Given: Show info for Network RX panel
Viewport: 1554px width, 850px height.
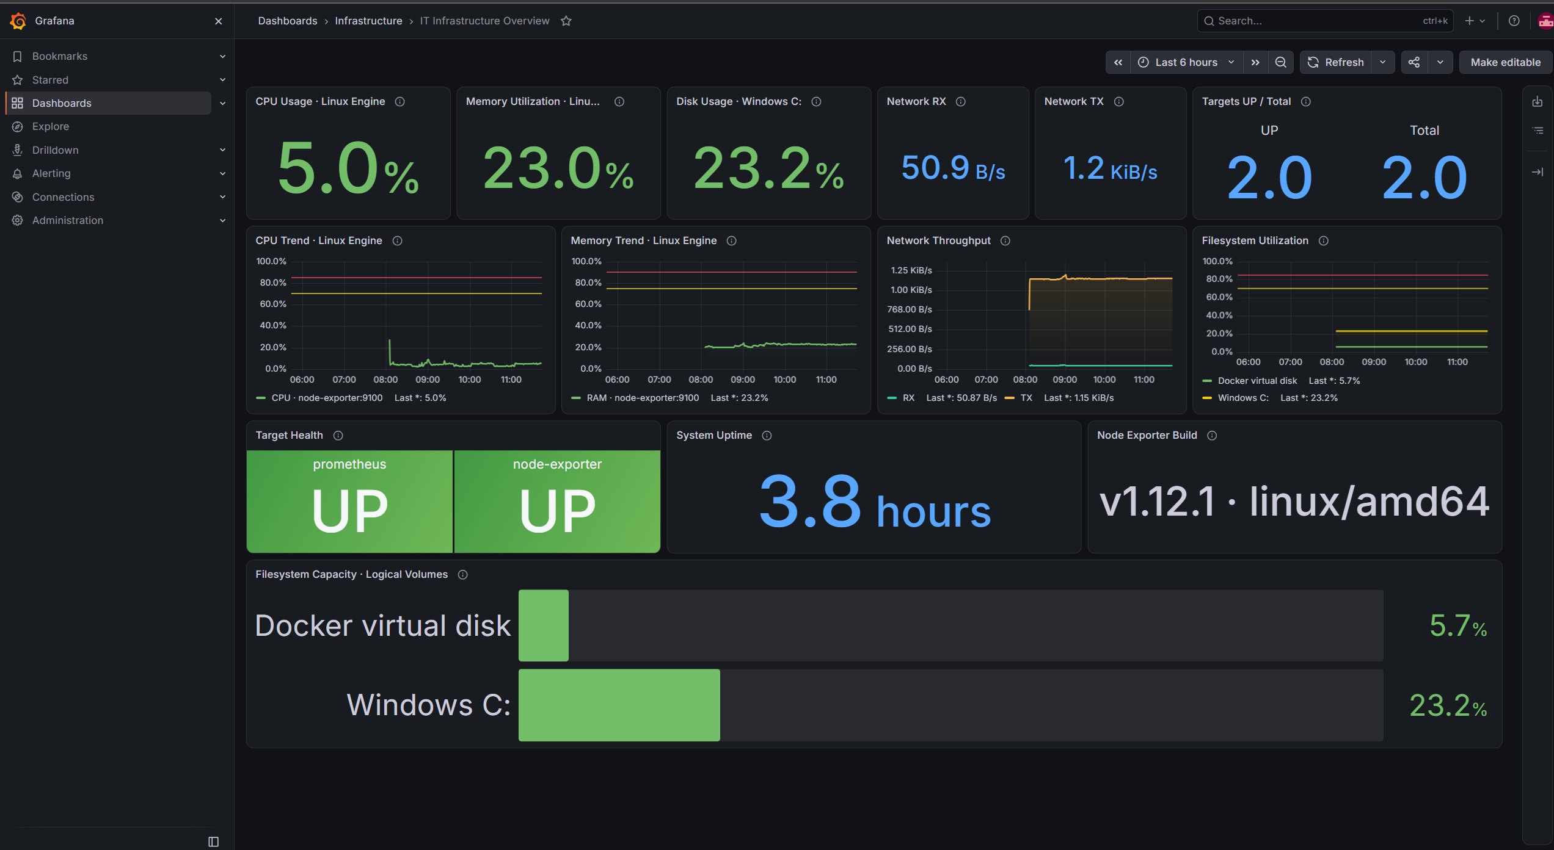Looking at the screenshot, I should coord(961,102).
